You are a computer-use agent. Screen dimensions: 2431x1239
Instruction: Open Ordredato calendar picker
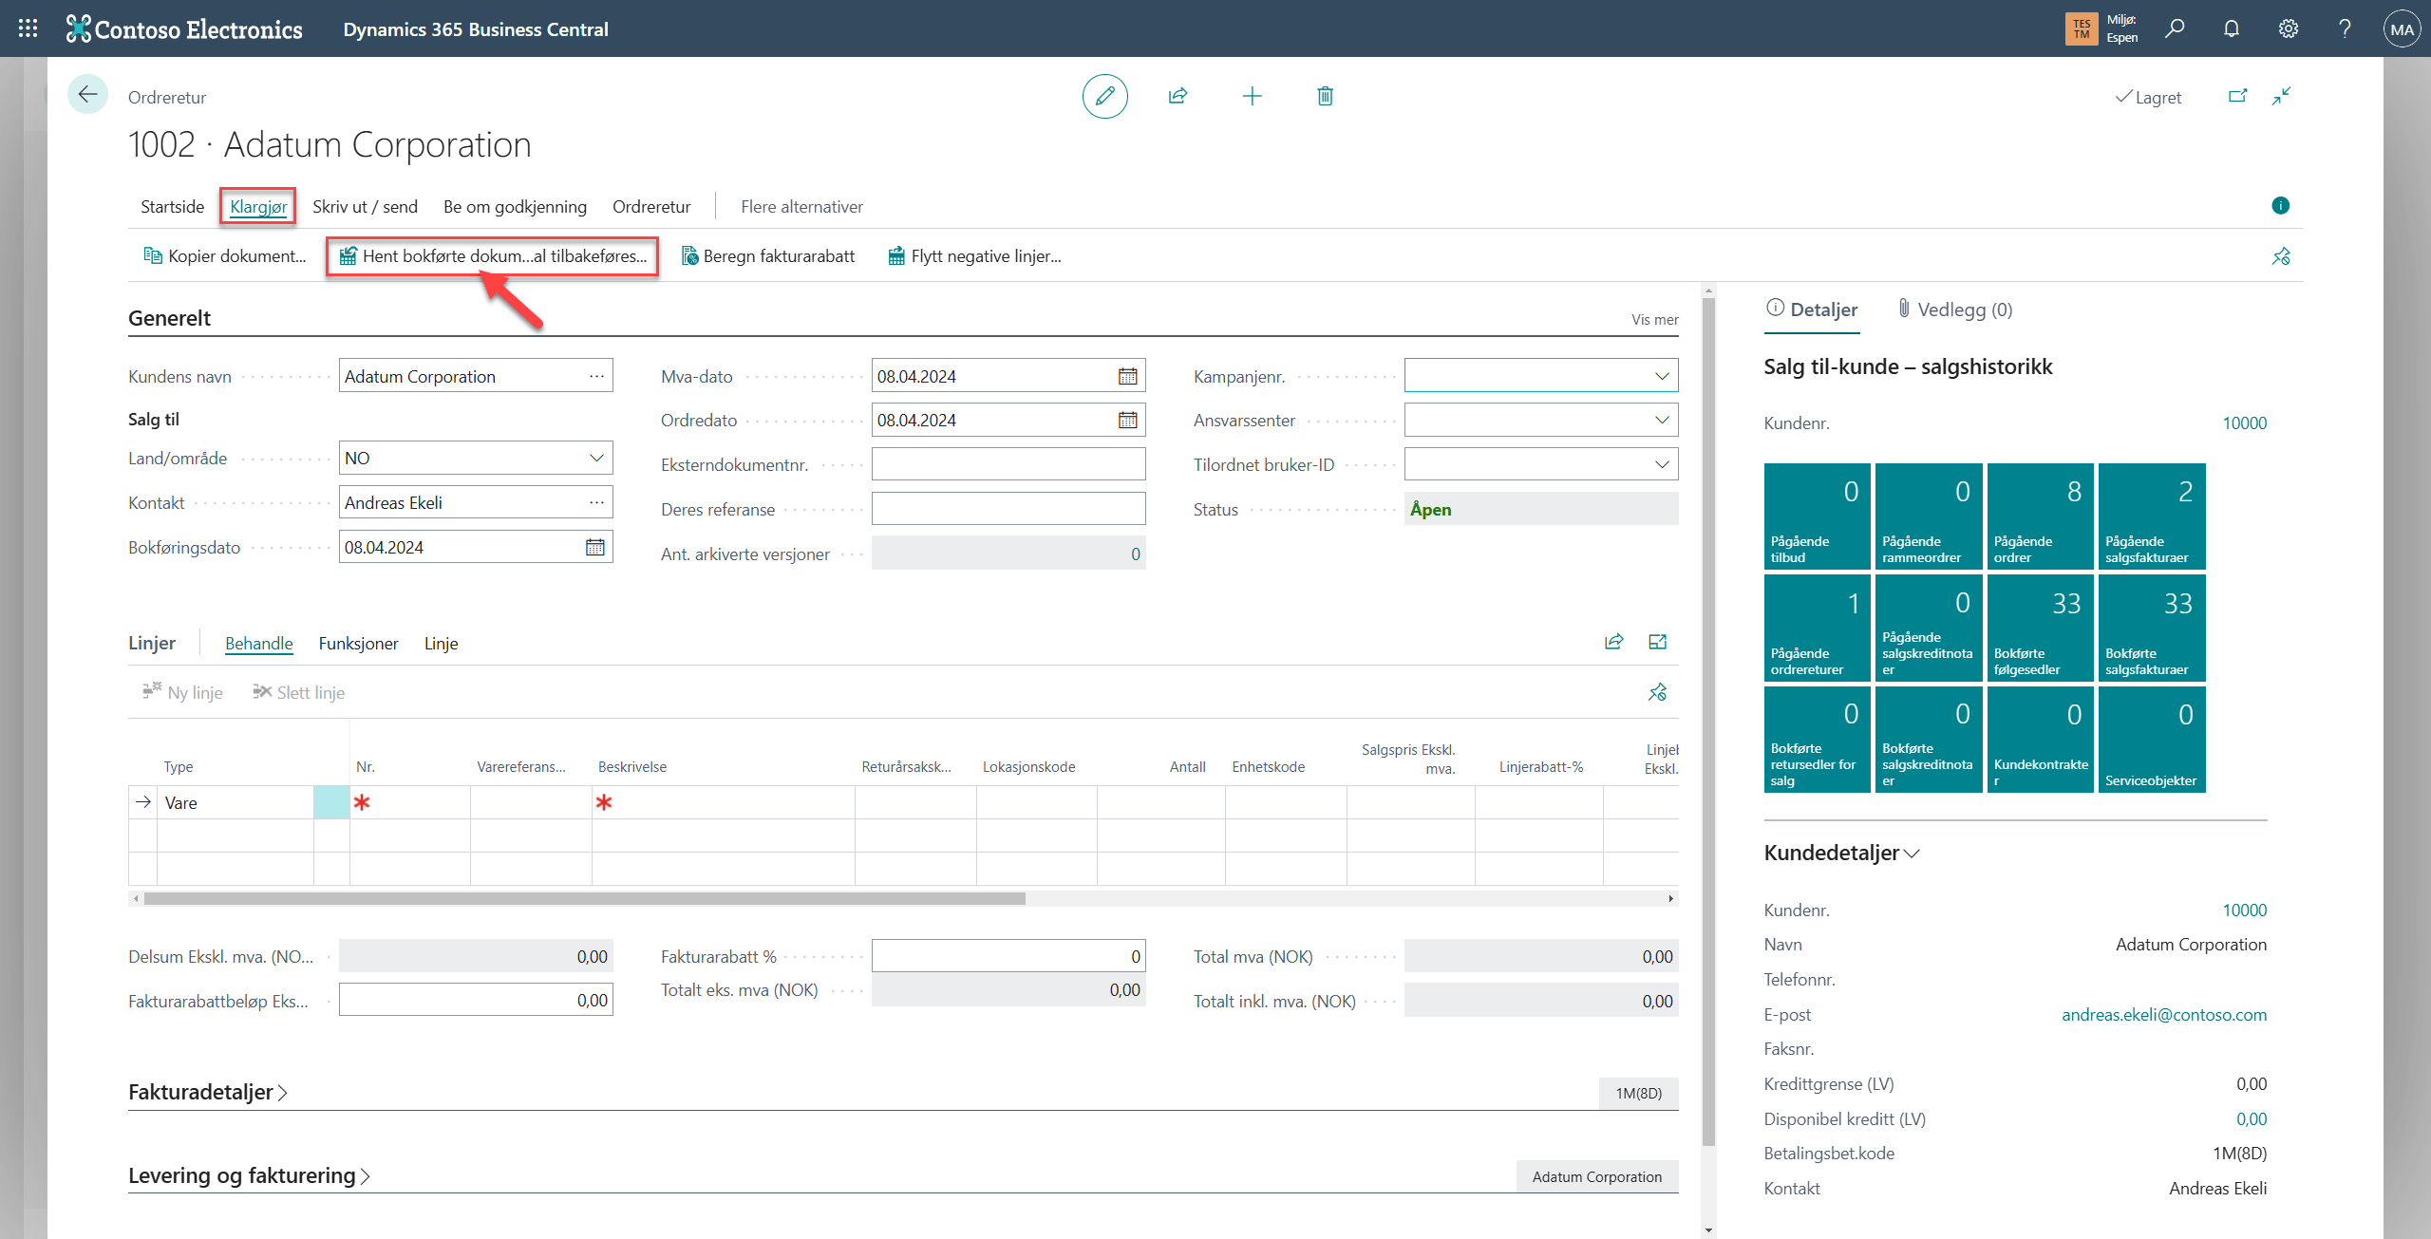tap(1127, 421)
